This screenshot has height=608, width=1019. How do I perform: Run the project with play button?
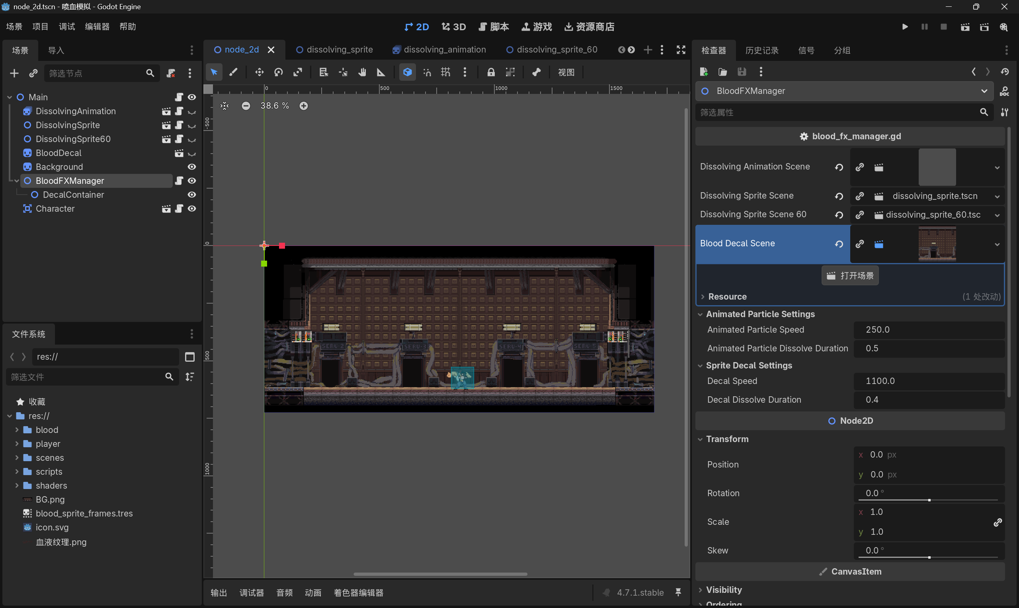pyautogui.click(x=905, y=27)
